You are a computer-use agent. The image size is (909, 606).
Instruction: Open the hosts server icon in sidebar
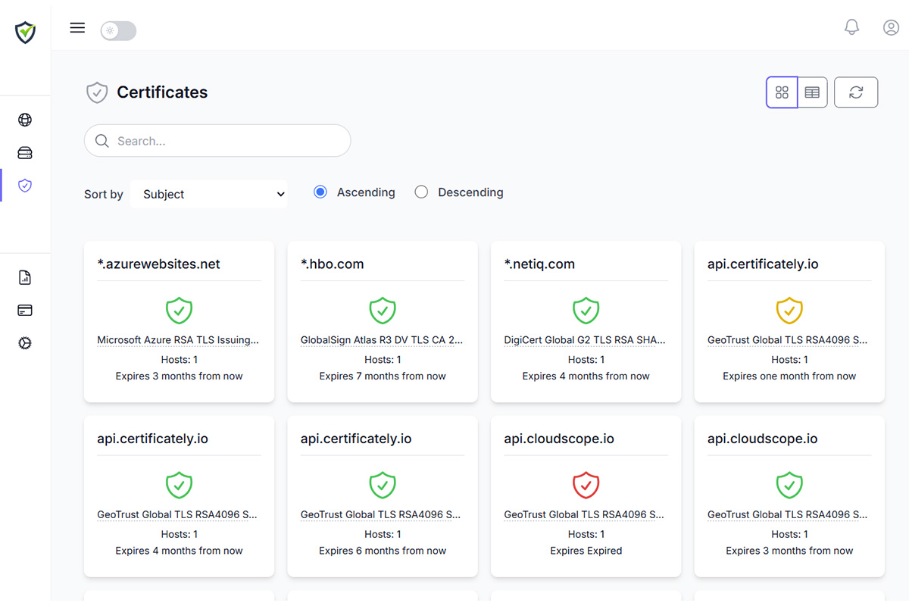click(25, 153)
